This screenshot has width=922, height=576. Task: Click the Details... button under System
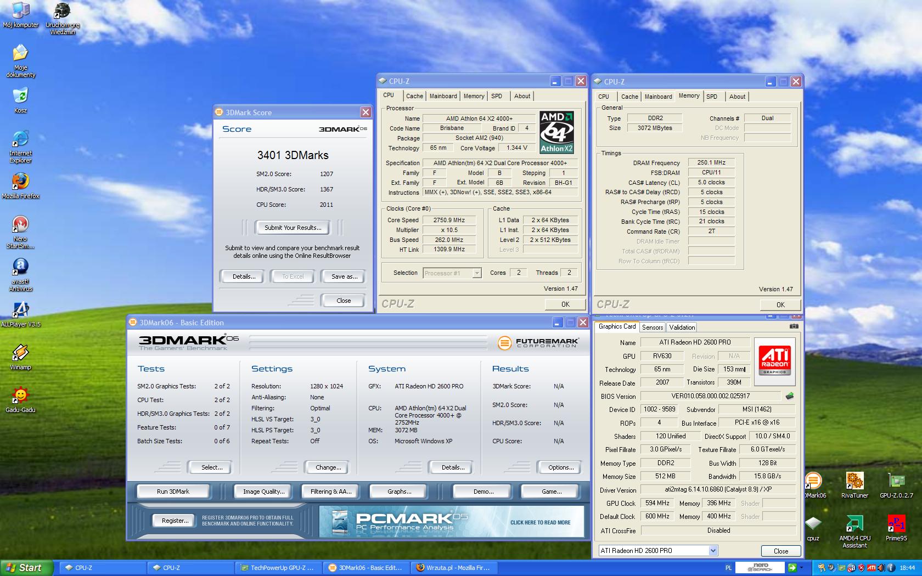click(x=453, y=467)
